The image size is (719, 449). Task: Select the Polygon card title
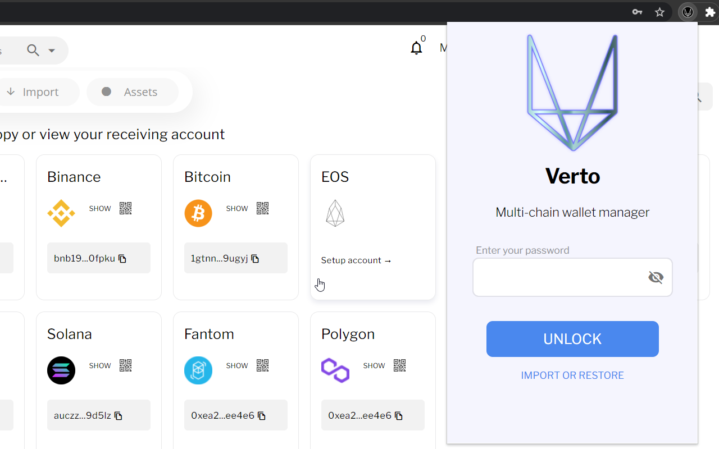click(x=348, y=335)
